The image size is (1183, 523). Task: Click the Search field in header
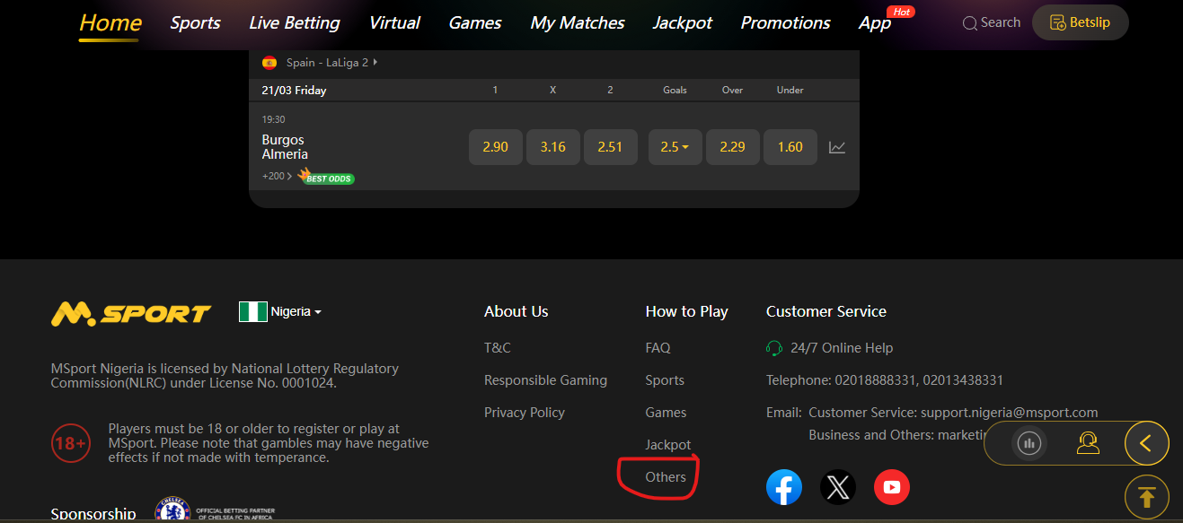(x=992, y=22)
